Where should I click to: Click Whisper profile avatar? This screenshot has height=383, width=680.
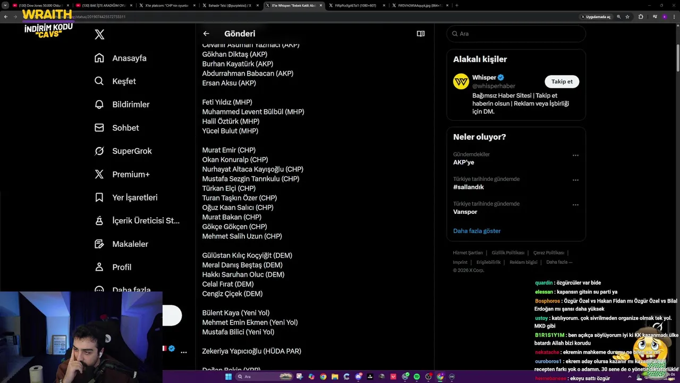[x=461, y=81]
